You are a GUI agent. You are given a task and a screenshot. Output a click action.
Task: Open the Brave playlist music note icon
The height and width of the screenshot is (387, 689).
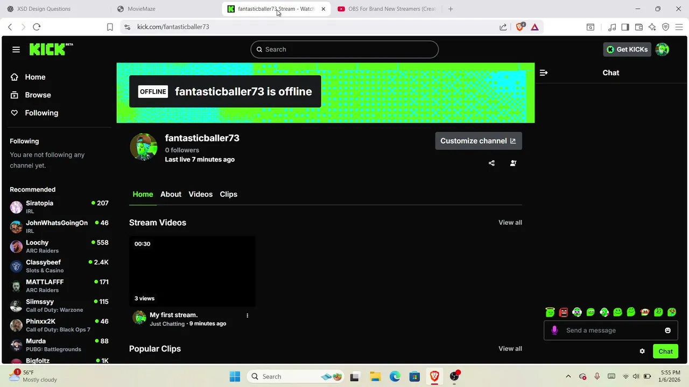point(612,27)
